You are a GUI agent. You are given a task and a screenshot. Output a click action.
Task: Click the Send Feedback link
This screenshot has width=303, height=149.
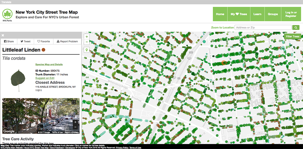pyautogui.click(x=57, y=148)
